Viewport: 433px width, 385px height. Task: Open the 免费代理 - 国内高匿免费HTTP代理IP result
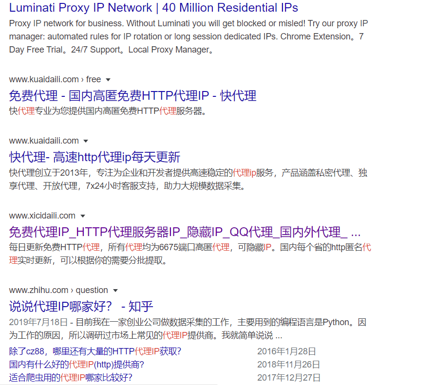pyautogui.click(x=132, y=96)
